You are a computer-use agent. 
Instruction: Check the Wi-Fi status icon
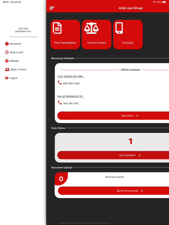tap(154, 2)
